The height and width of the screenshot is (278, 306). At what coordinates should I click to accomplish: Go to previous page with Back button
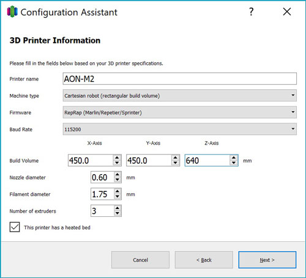point(204,260)
